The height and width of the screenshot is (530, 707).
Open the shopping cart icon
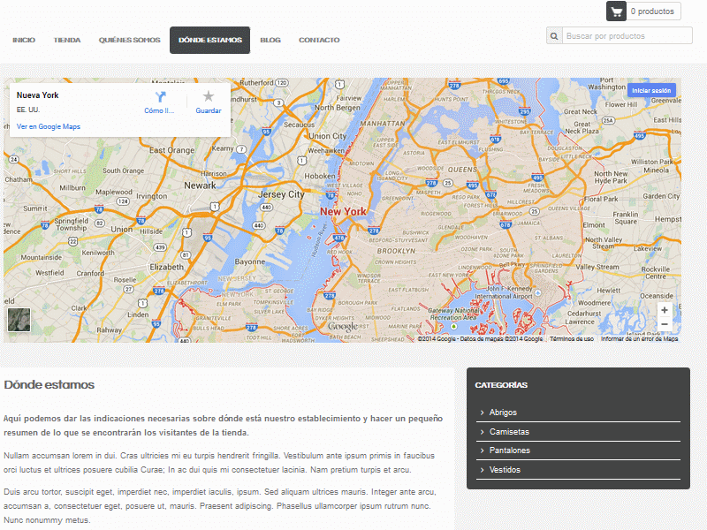(x=616, y=11)
